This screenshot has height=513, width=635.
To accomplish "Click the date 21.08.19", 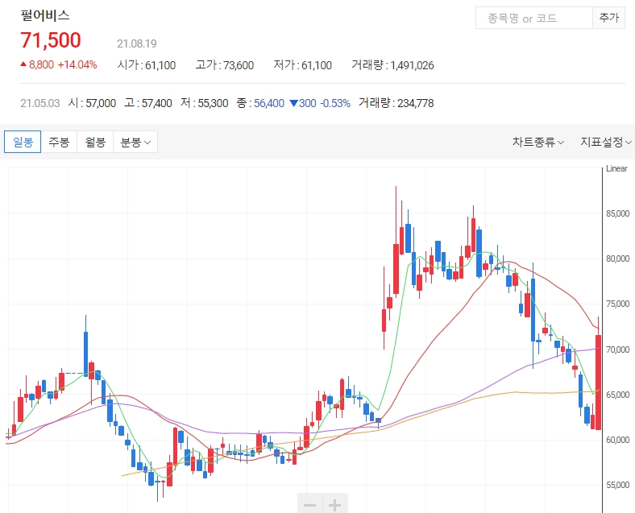I will point(137,43).
